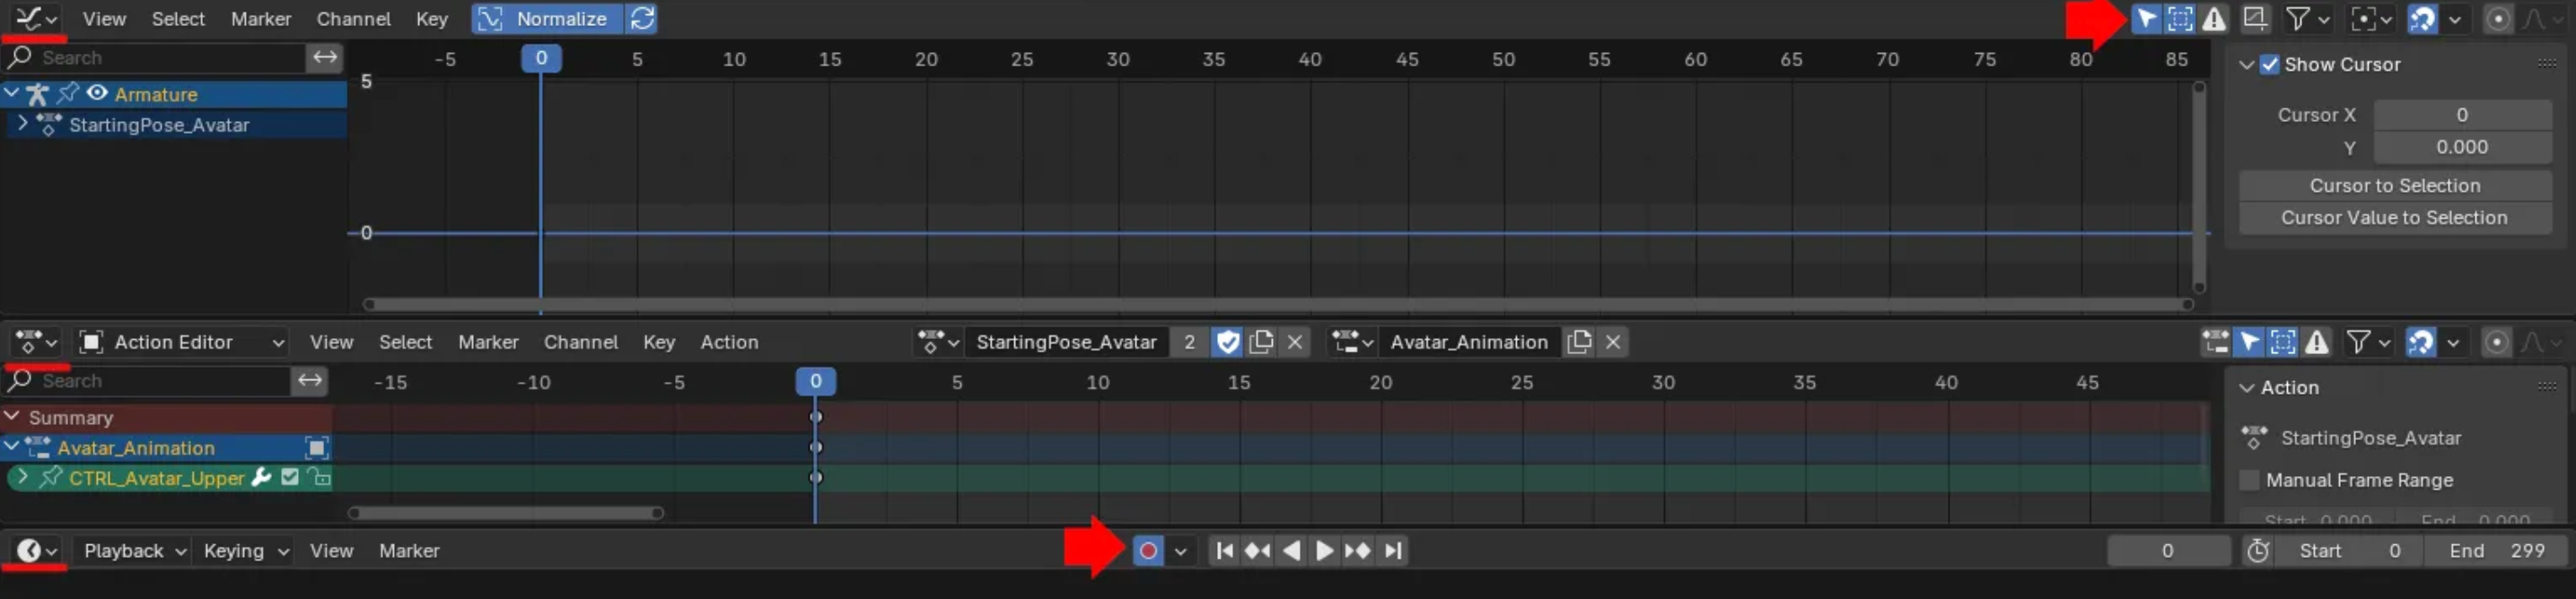Viewport: 2576px width, 599px height.
Task: Unlink the StartingPose_Avatar action with X
Action: (x=1295, y=343)
